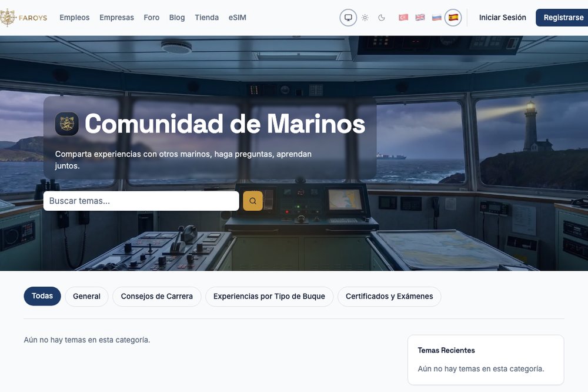Switch to light theme sun icon
The height and width of the screenshot is (392, 588).
365,18
